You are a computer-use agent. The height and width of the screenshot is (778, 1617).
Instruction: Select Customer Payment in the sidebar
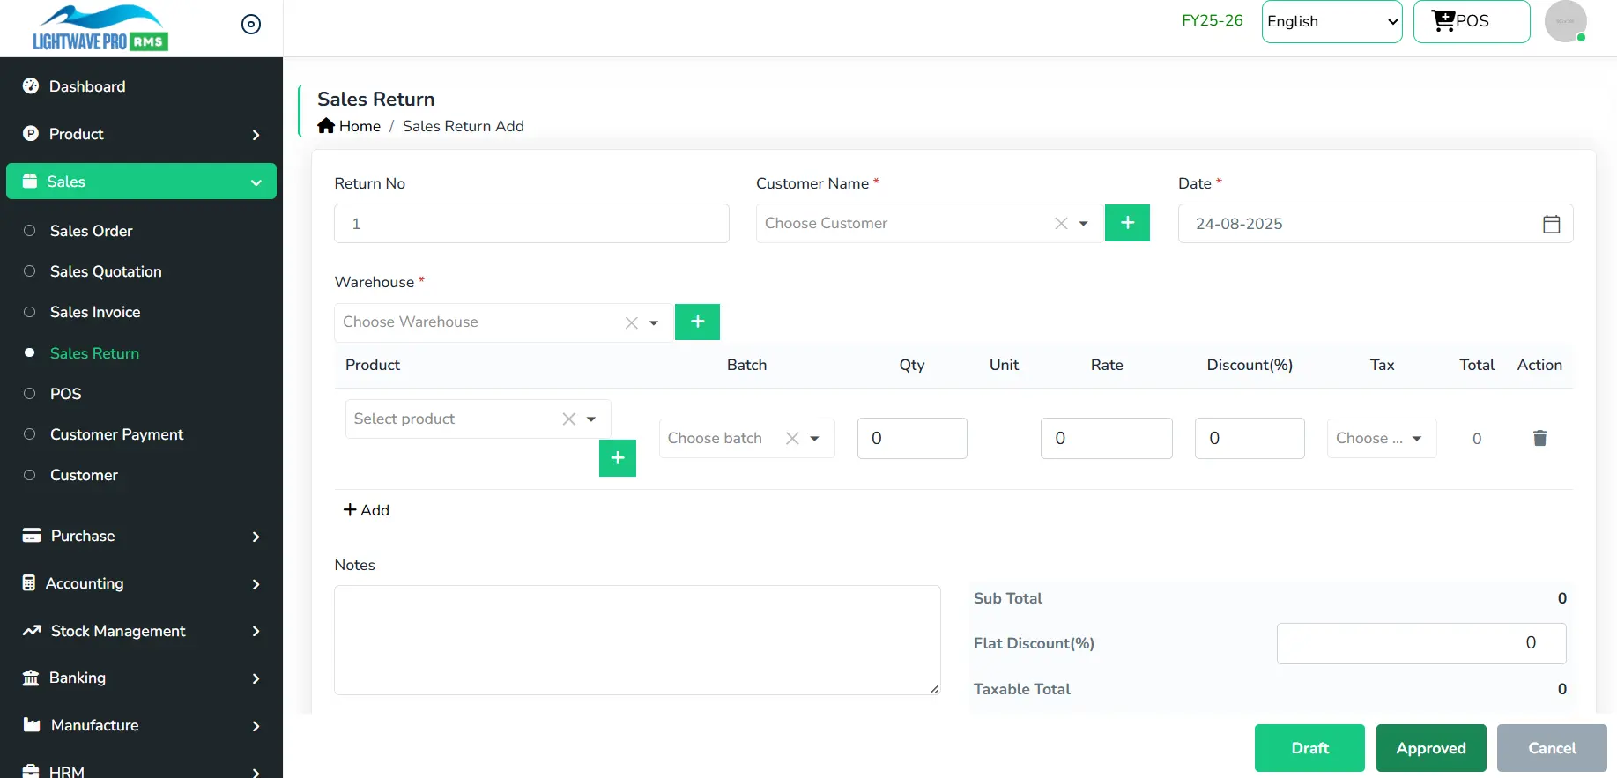click(x=116, y=434)
